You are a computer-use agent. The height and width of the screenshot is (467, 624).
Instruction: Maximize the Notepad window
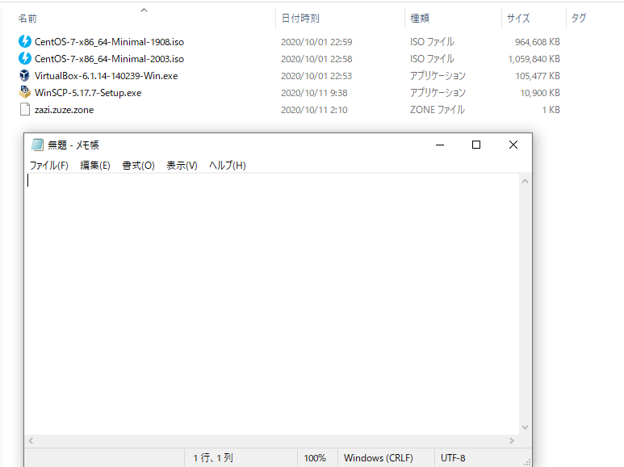click(476, 145)
